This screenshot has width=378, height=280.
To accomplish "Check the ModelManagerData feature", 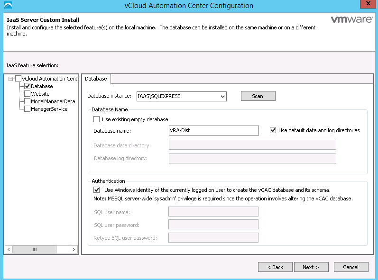I will (x=27, y=101).
